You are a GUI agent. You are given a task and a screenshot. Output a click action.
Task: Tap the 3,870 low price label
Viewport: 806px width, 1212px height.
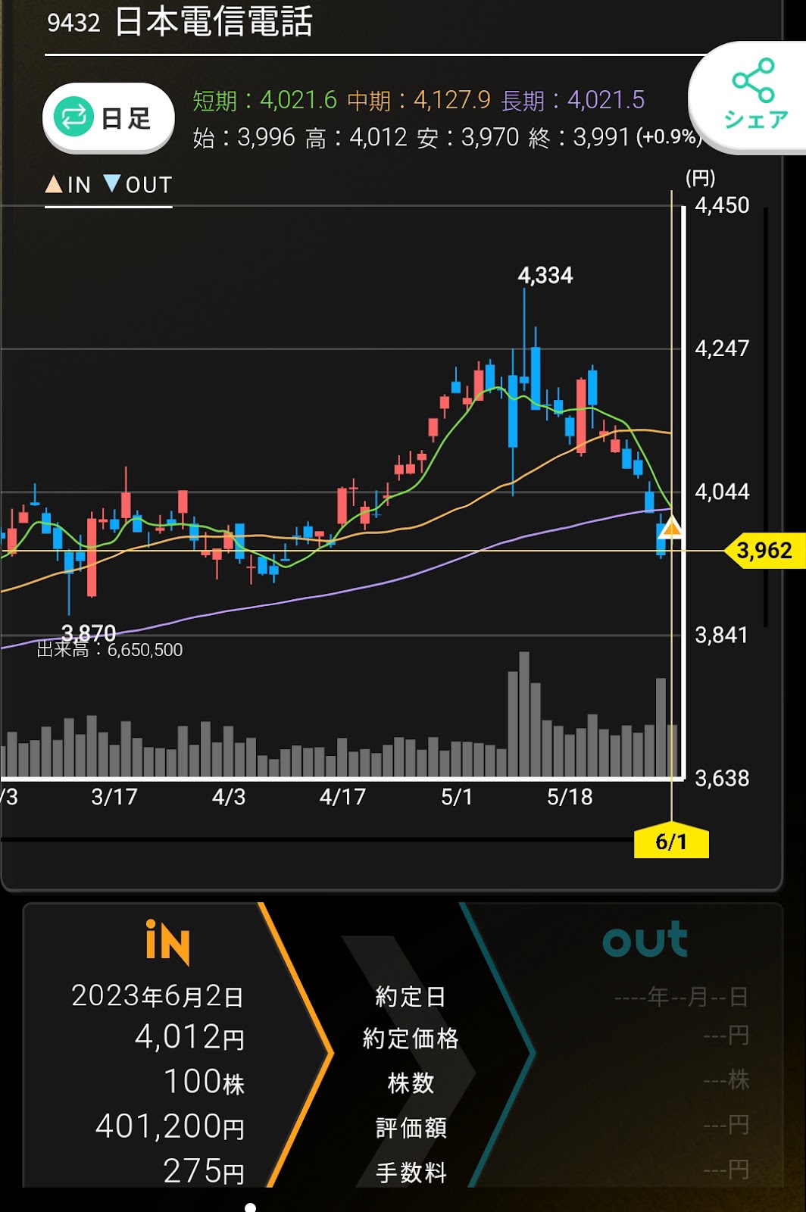89,632
